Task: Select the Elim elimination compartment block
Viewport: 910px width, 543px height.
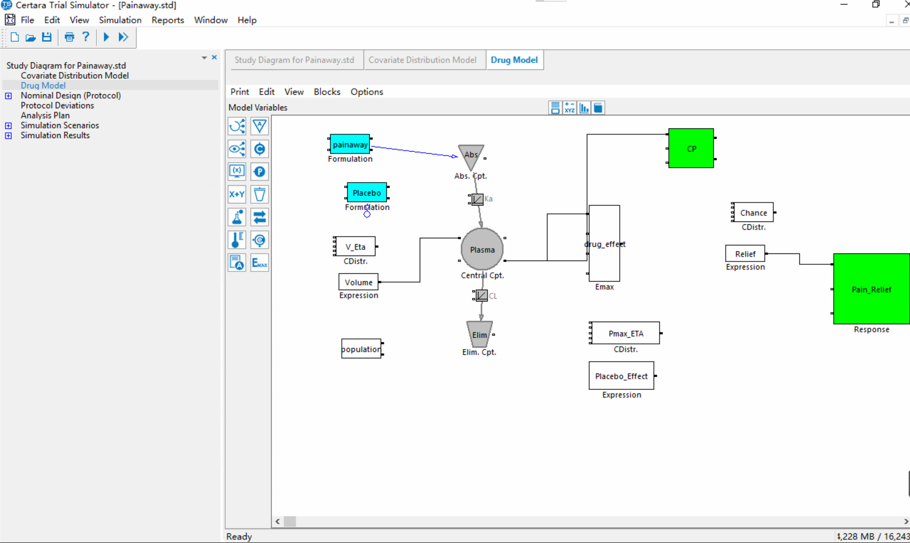Action: coord(479,334)
